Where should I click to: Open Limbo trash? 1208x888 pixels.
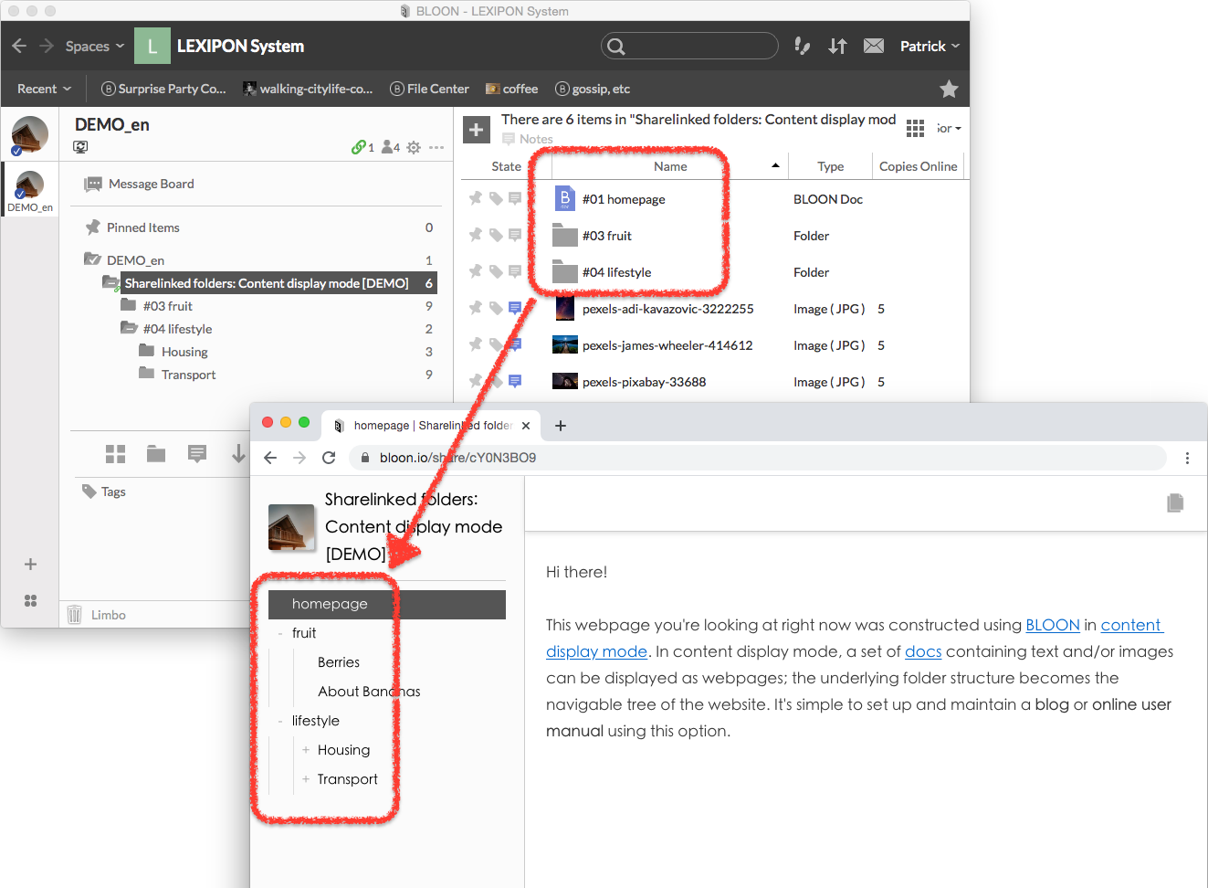point(97,615)
